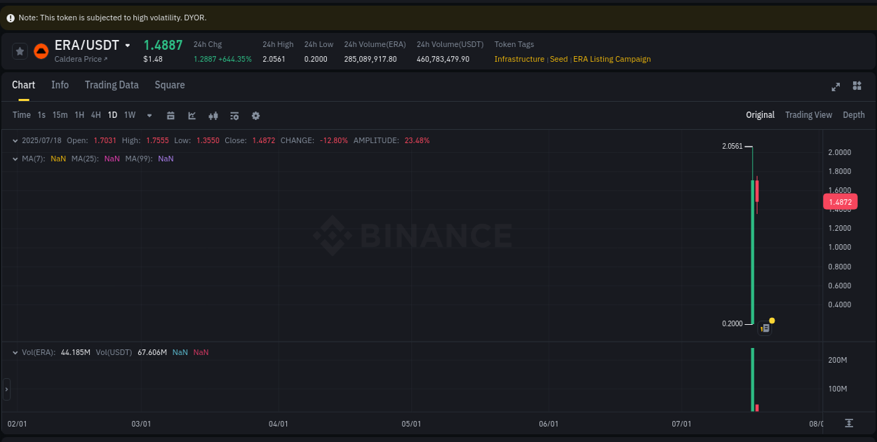Click the ERA token logo
The image size is (877, 442).
41,51
